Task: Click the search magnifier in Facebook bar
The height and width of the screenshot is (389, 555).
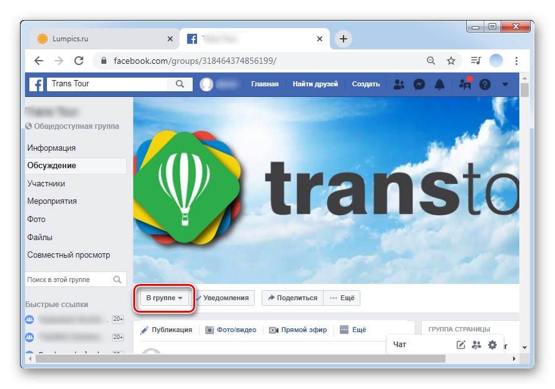Action: tap(180, 84)
